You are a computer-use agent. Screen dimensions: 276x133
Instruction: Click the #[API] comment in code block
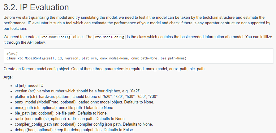tap(11, 54)
